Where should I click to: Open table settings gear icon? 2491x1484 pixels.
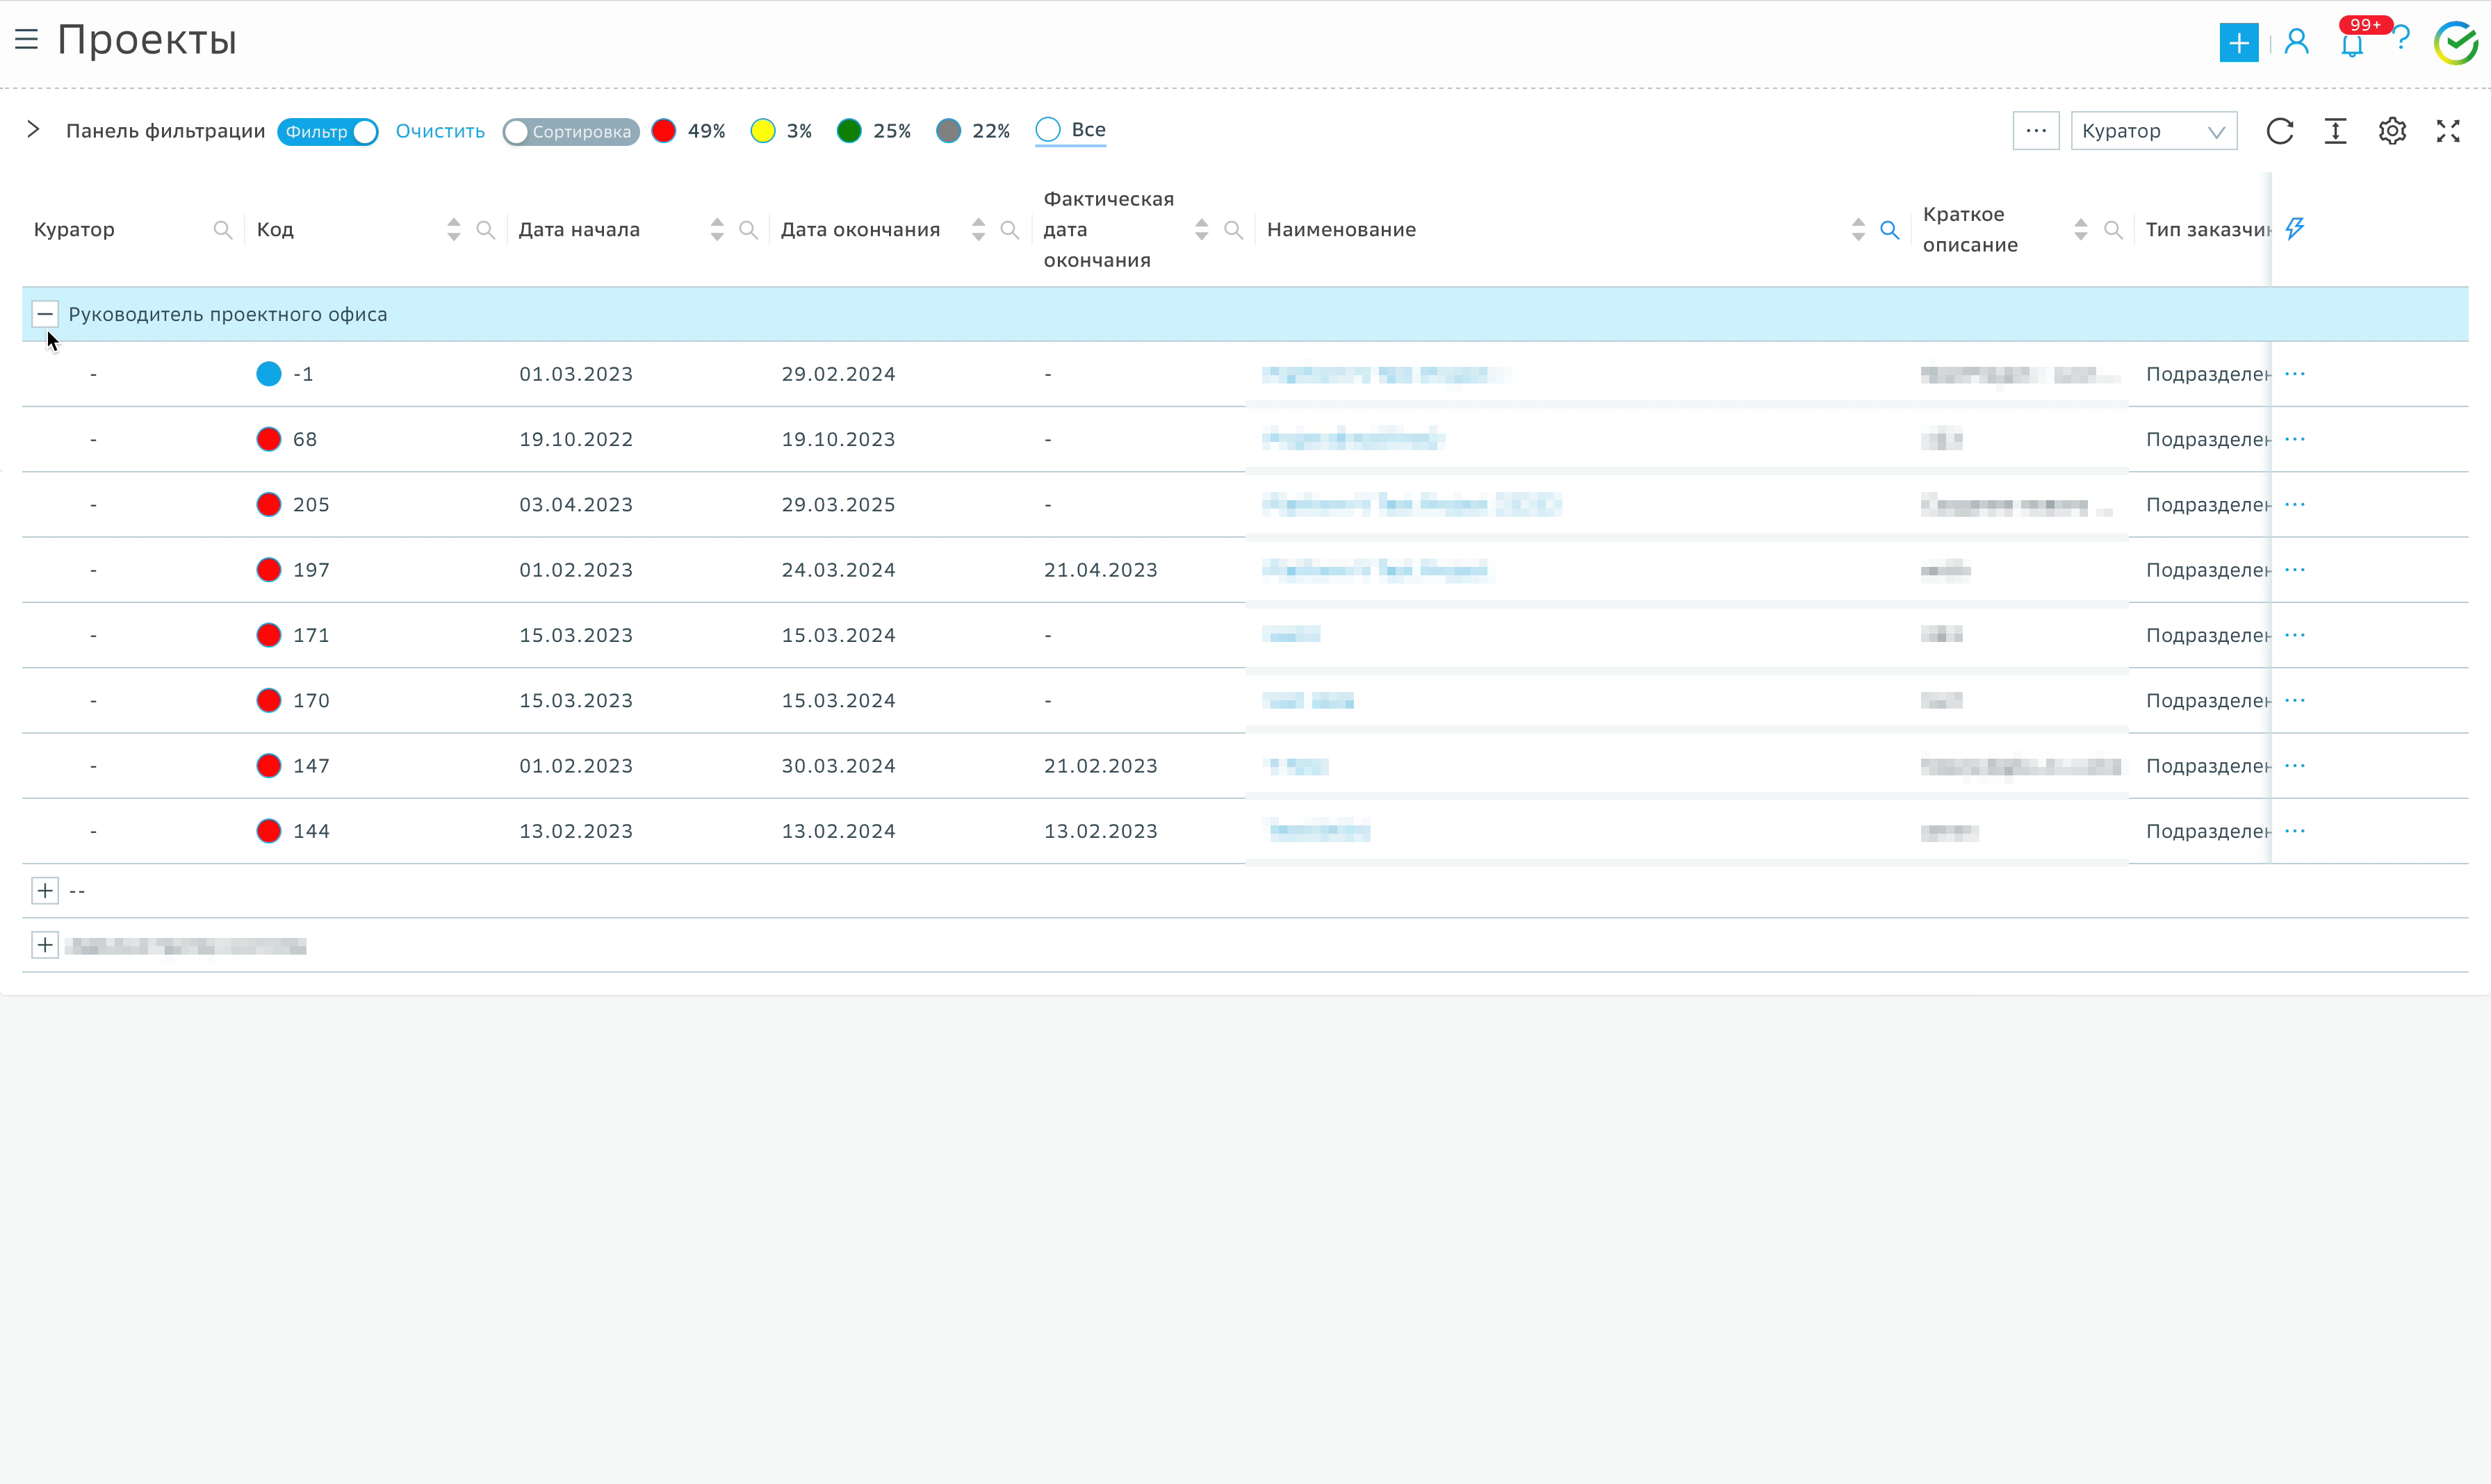(x=2392, y=131)
